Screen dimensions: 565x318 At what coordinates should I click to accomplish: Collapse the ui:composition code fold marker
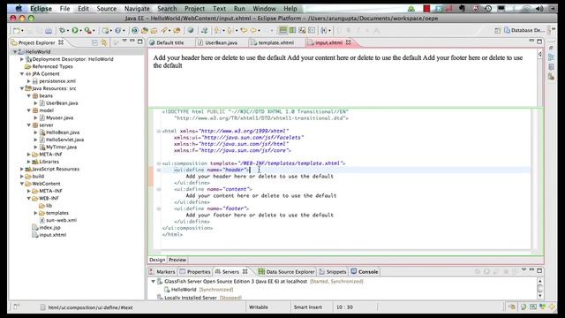click(159, 163)
